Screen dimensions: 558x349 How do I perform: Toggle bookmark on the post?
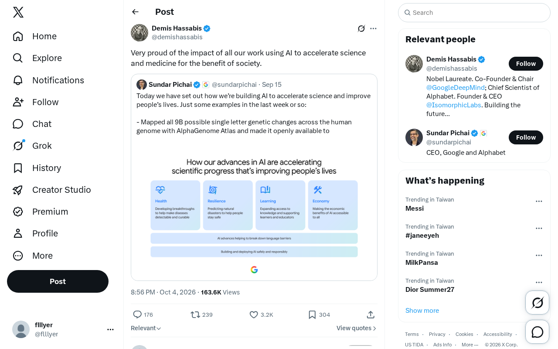tap(312, 315)
